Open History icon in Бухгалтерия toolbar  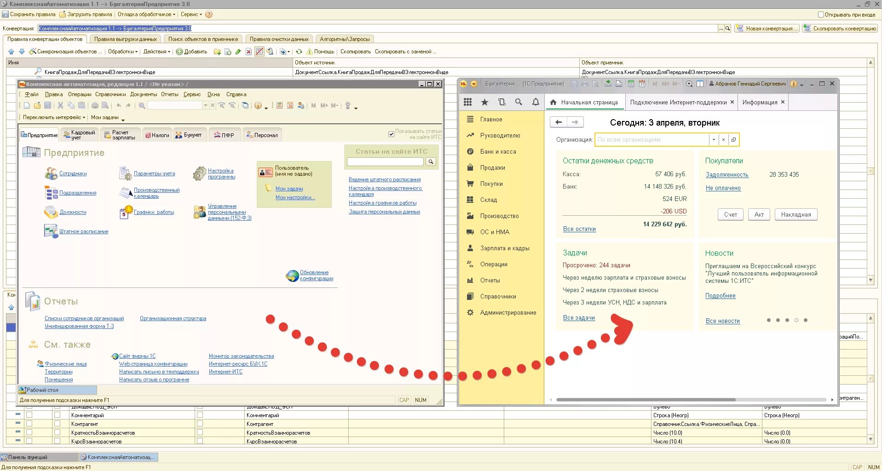click(502, 102)
